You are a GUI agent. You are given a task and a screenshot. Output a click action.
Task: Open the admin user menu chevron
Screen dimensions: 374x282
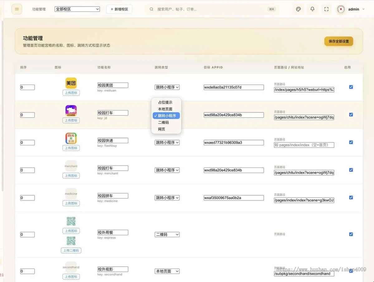pyautogui.click(x=363, y=9)
